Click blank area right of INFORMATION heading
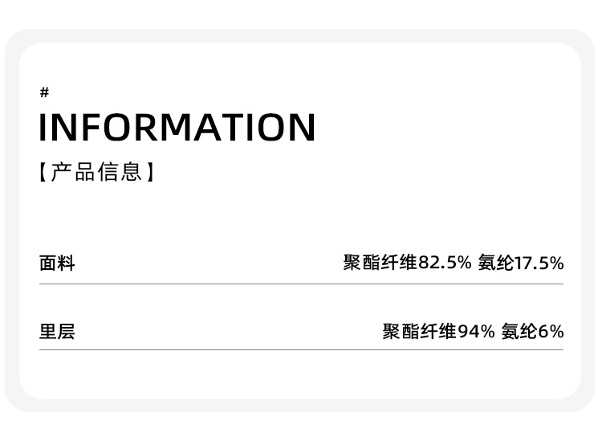The image size is (602, 441). pyautogui.click(x=441, y=128)
